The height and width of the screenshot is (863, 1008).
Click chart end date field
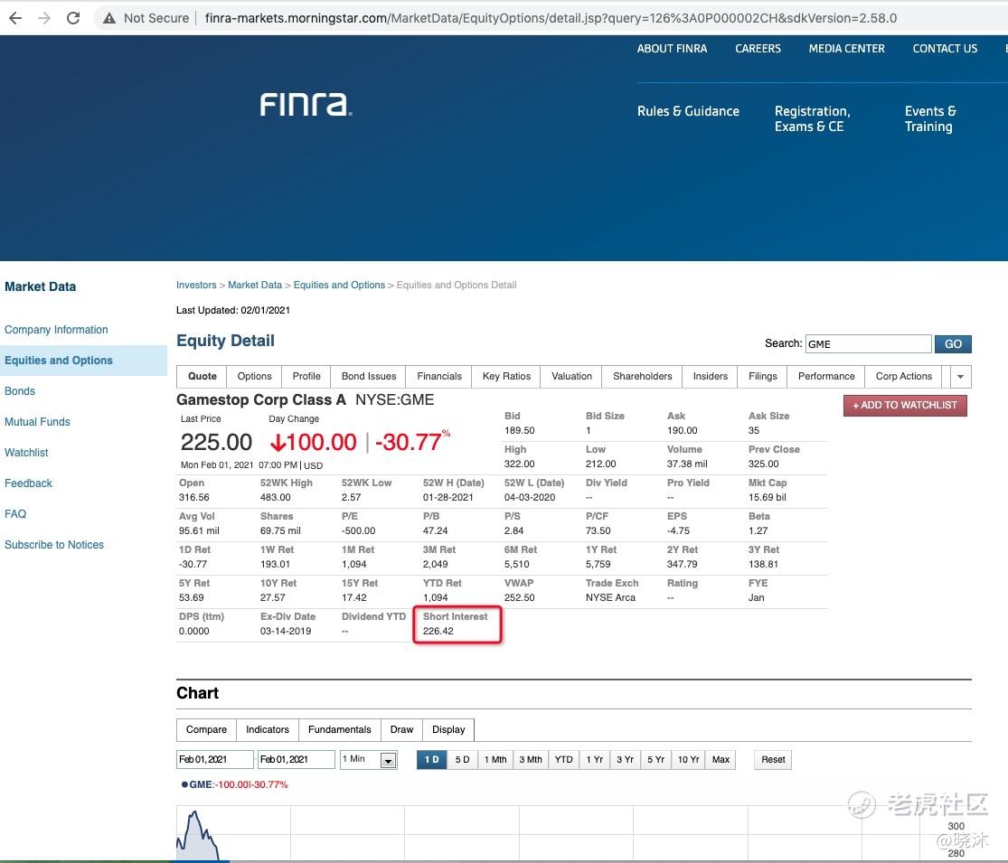(297, 760)
